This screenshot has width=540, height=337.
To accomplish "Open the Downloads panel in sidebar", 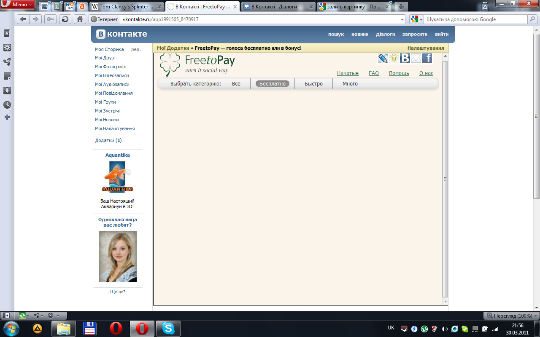I will click(x=7, y=91).
